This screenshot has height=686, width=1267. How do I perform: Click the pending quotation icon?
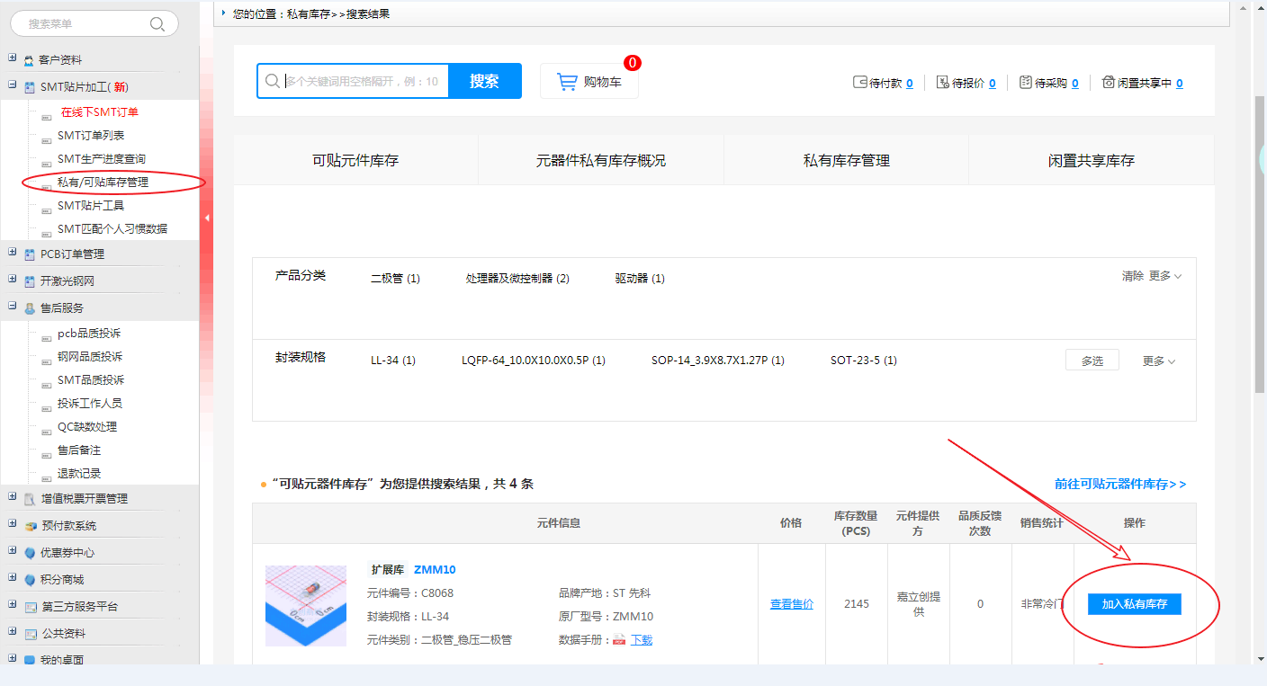943,83
